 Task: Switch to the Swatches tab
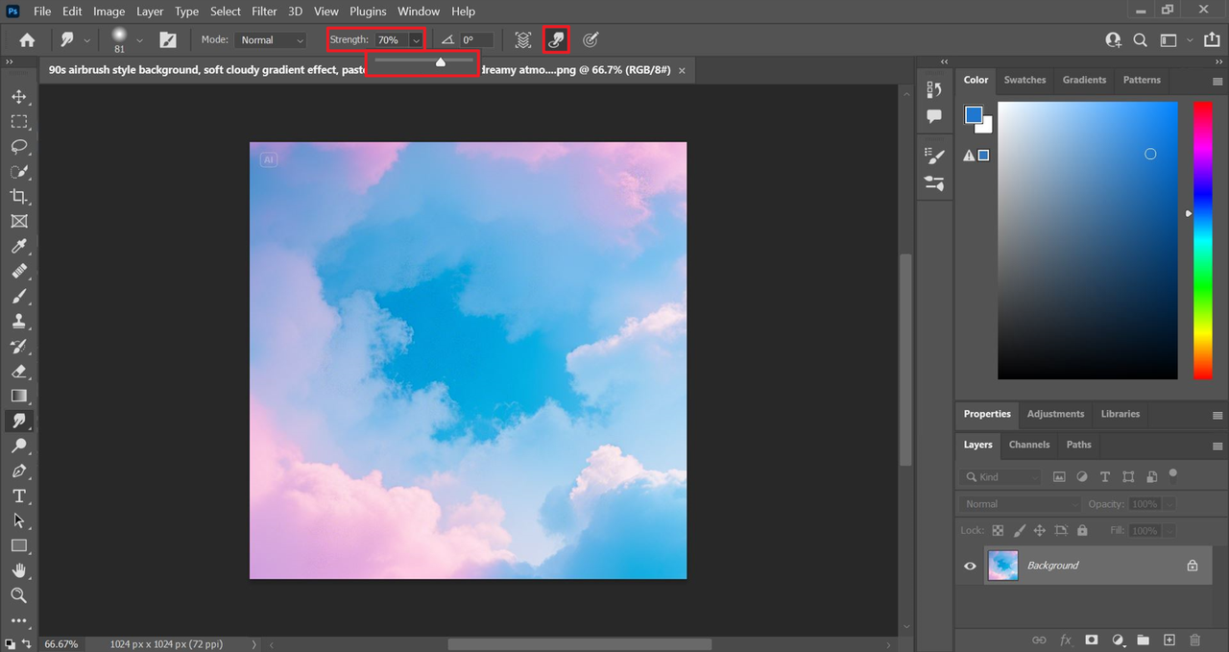point(1024,80)
